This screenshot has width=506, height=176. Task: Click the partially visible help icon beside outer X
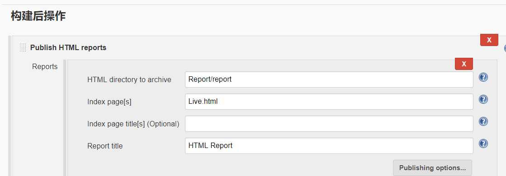tap(505, 48)
